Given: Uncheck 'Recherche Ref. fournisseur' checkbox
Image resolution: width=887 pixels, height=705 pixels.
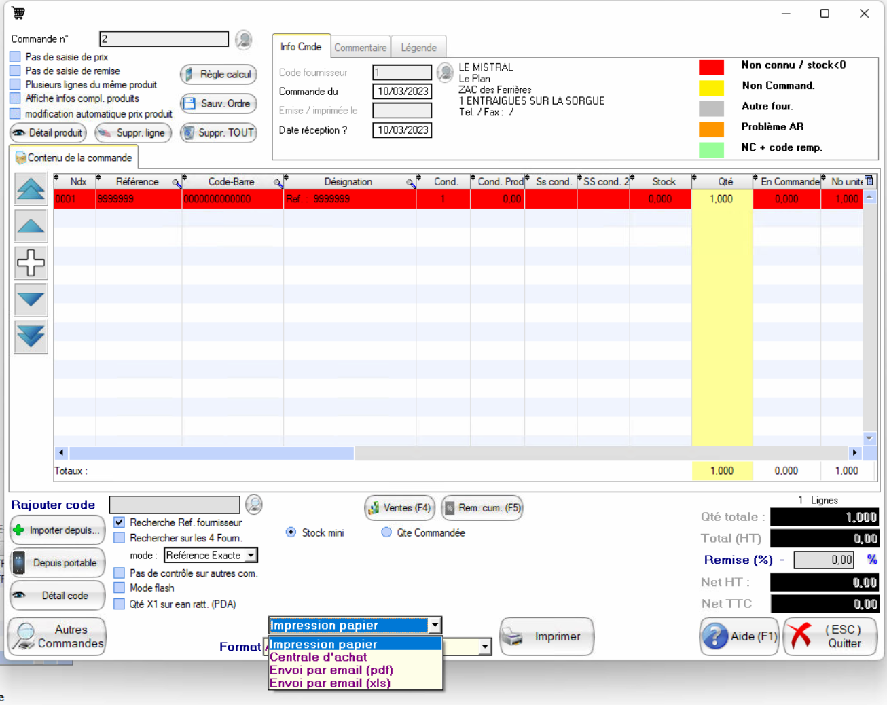Looking at the screenshot, I should (x=120, y=522).
